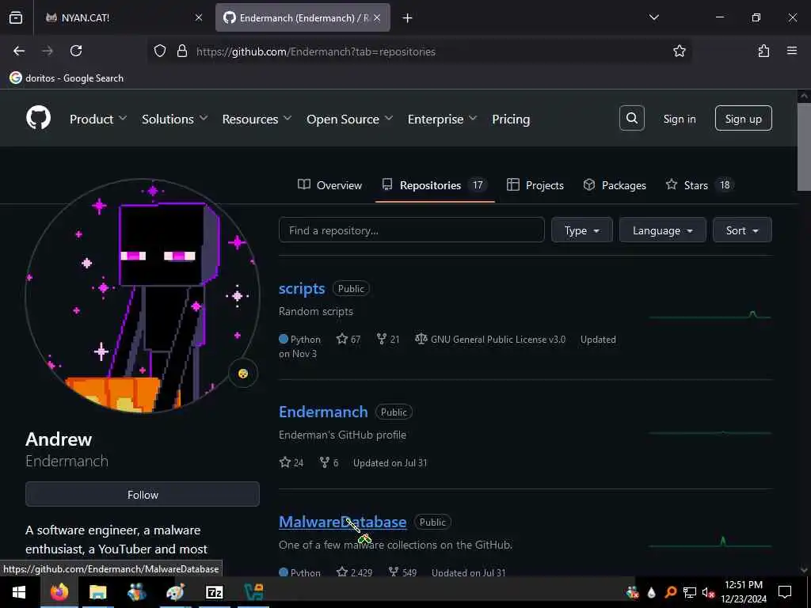The height and width of the screenshot is (608, 811).
Task: Select the Repositories tab
Action: coord(435,185)
